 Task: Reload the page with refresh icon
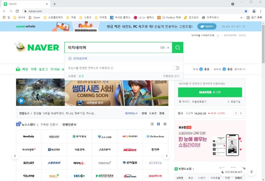tap(17, 11)
